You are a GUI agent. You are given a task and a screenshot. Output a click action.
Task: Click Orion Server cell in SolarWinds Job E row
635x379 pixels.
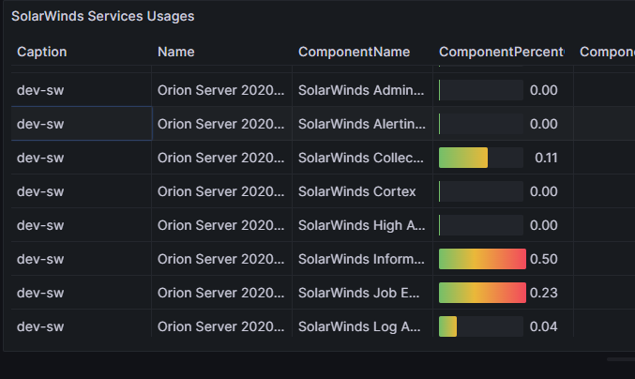tap(222, 293)
